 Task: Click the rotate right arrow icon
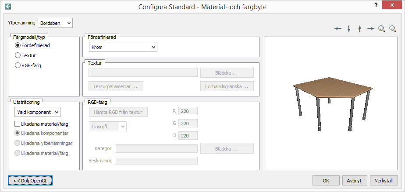pyautogui.click(x=371, y=29)
